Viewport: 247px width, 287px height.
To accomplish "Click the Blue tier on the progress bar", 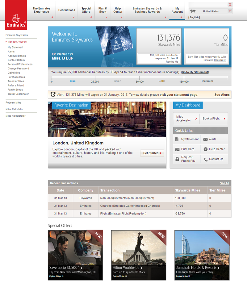I will (x=73, y=81).
